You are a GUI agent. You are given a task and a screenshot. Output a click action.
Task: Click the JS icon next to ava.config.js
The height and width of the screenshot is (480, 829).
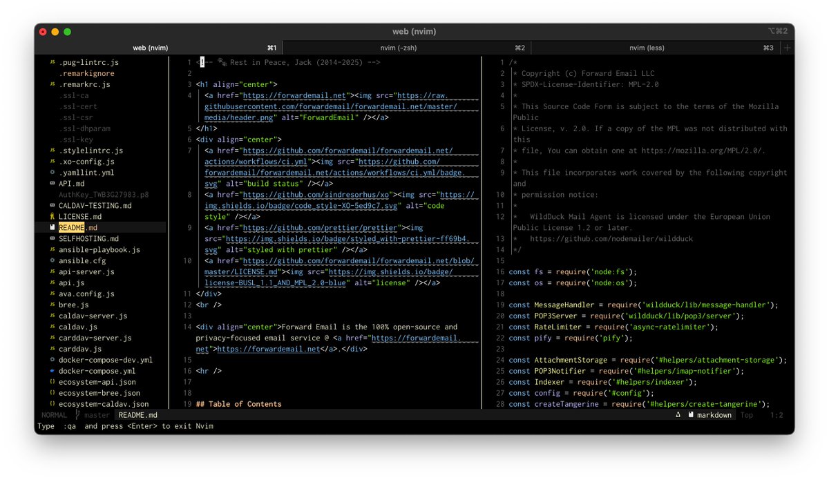point(53,294)
